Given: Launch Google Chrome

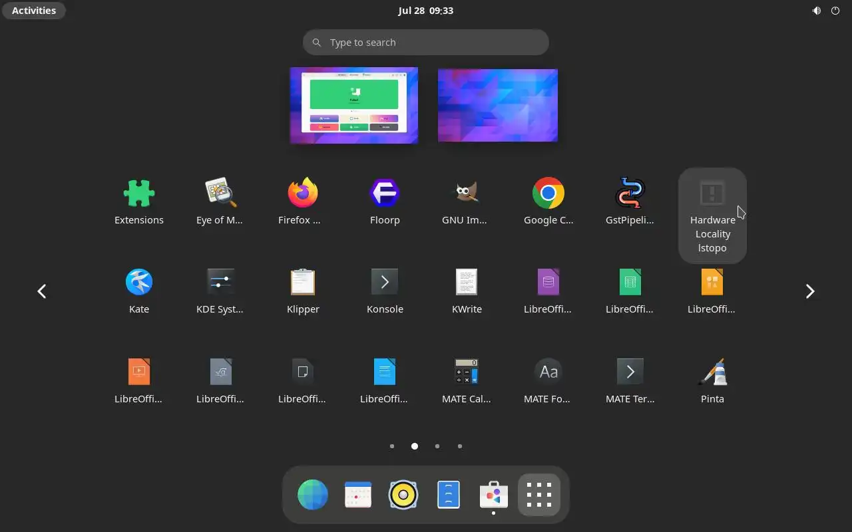Looking at the screenshot, I should (x=548, y=202).
